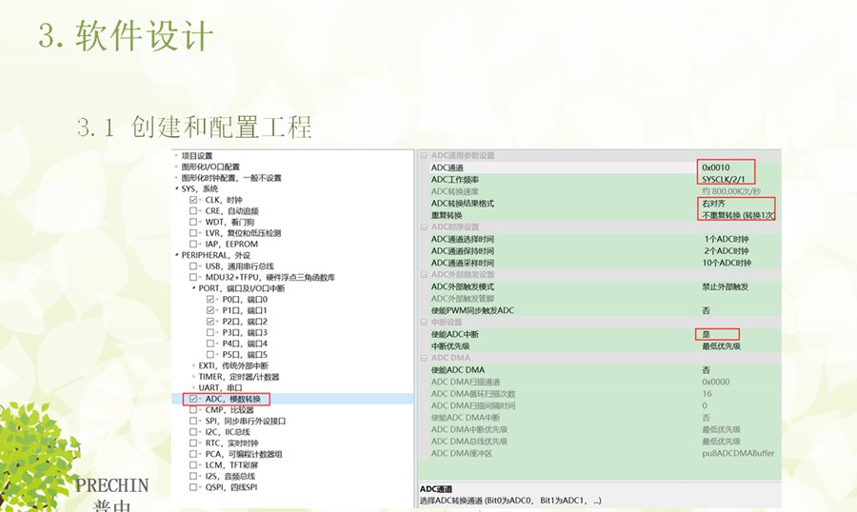Open the 图形化I/O口配置 tree item
This screenshot has width=857, height=512.
click(210, 167)
